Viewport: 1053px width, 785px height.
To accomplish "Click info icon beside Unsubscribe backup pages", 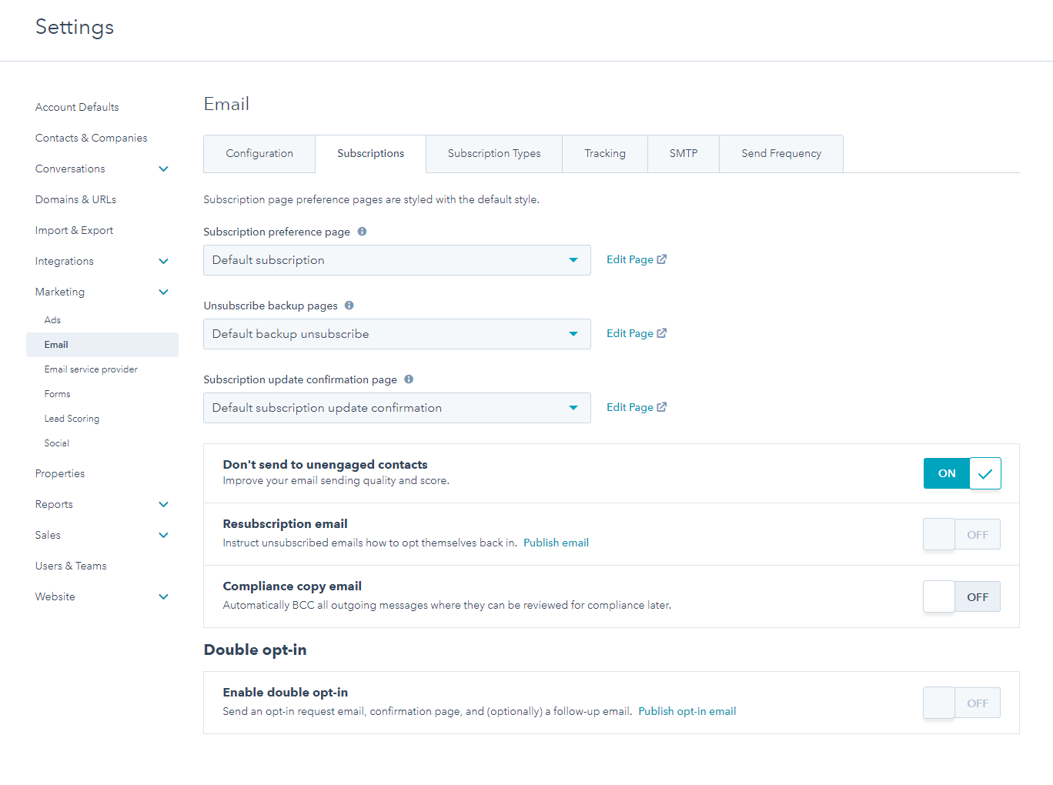I will 349,306.
